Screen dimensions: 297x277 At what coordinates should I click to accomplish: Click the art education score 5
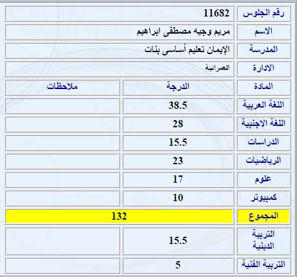(x=178, y=264)
